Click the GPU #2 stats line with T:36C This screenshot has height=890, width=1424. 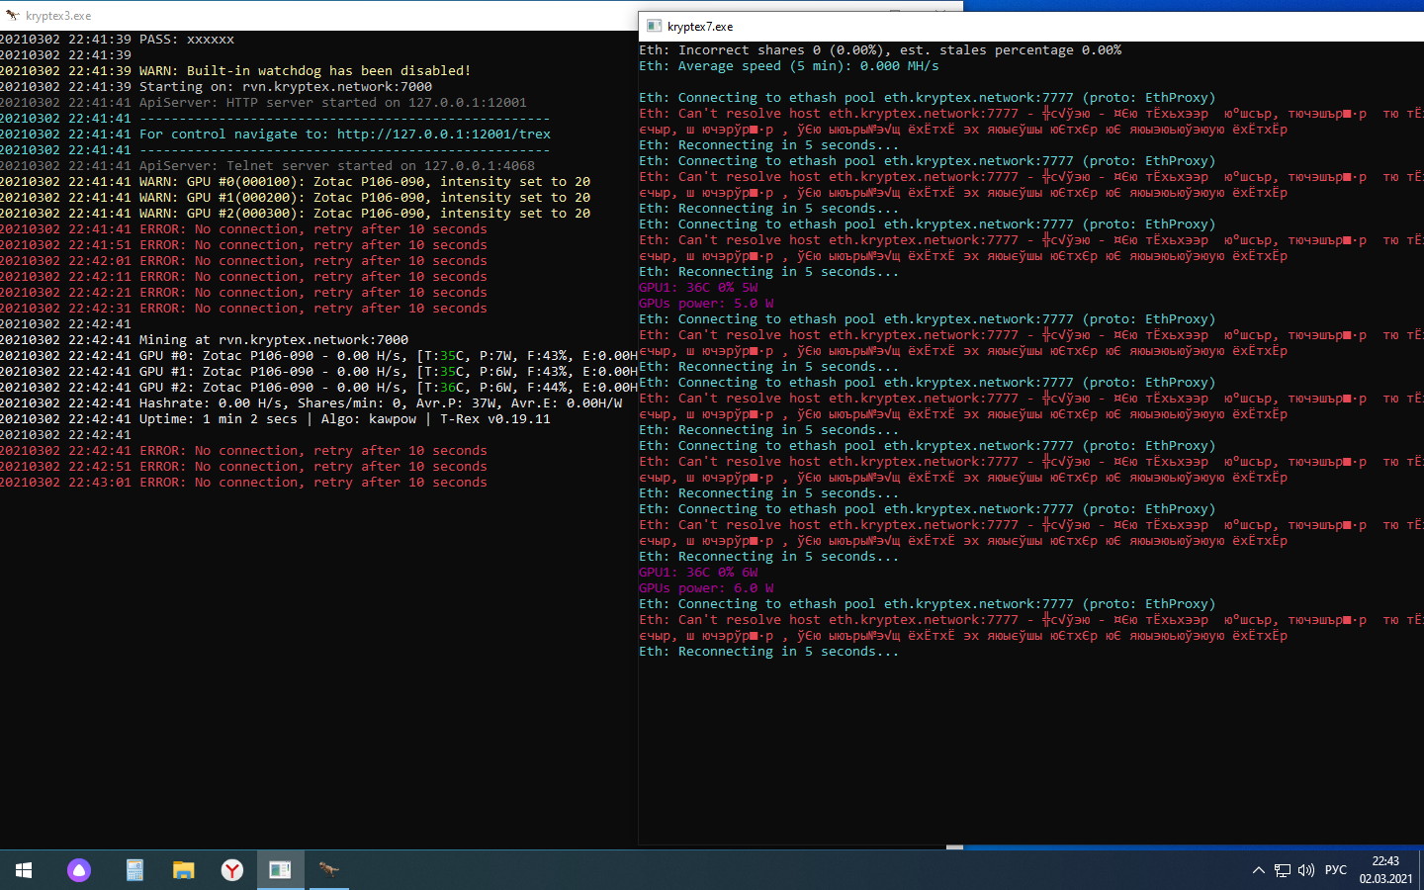[x=318, y=388]
